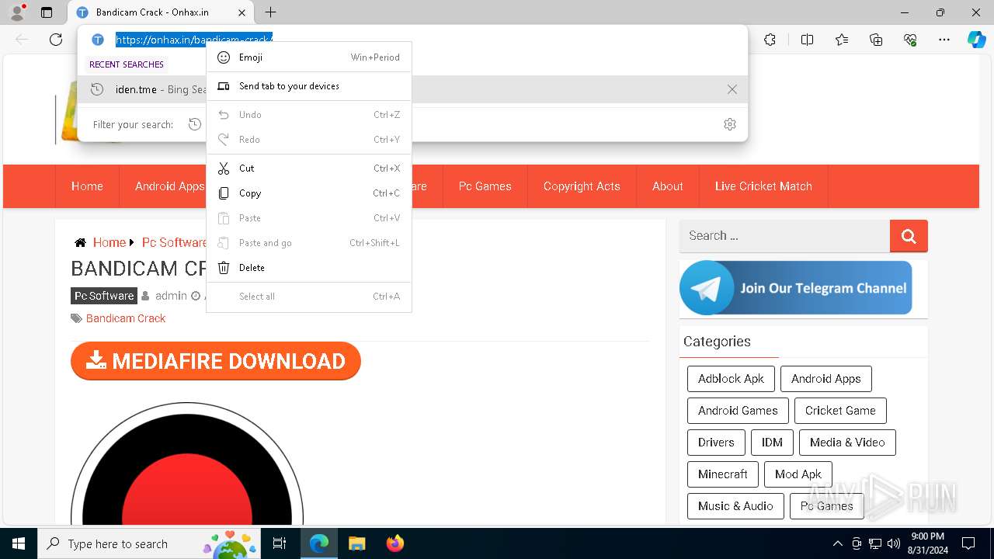
Task: Close the Bandicam Crack tab
Action: click(242, 12)
